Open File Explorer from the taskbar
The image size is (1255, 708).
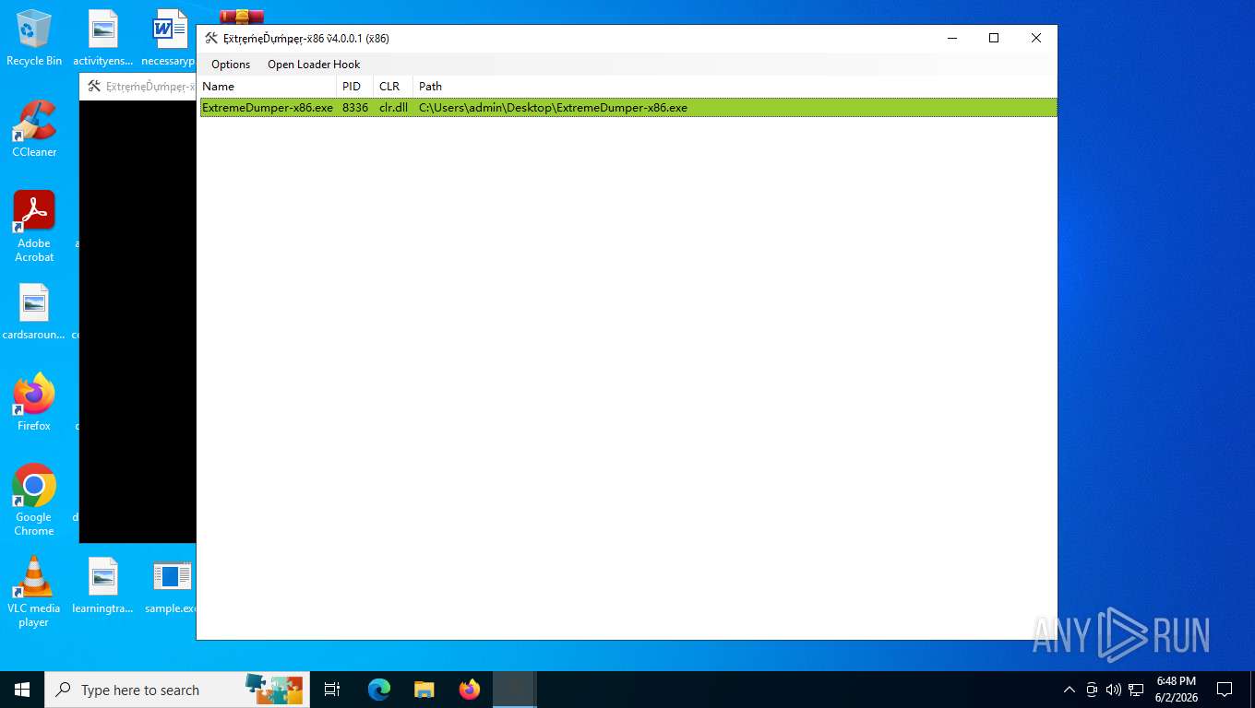(424, 690)
